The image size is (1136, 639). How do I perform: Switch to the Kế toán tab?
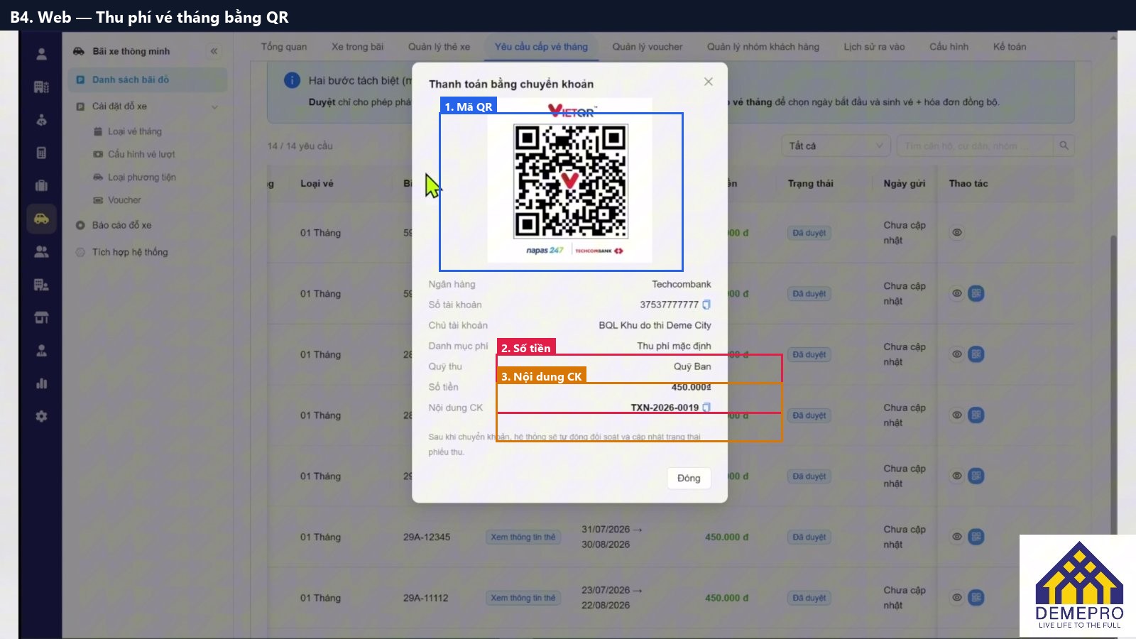pos(1009,47)
